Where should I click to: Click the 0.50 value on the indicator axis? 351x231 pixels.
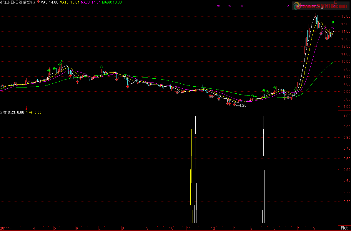(x=347, y=169)
